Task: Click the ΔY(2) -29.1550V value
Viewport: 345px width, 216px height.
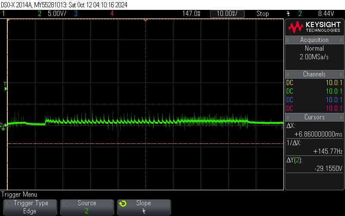Action: (328, 168)
